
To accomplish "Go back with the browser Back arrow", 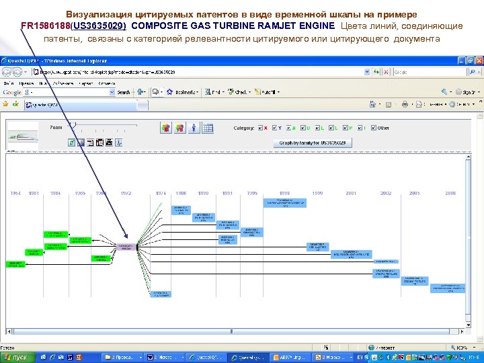I will pyautogui.click(x=7, y=72).
